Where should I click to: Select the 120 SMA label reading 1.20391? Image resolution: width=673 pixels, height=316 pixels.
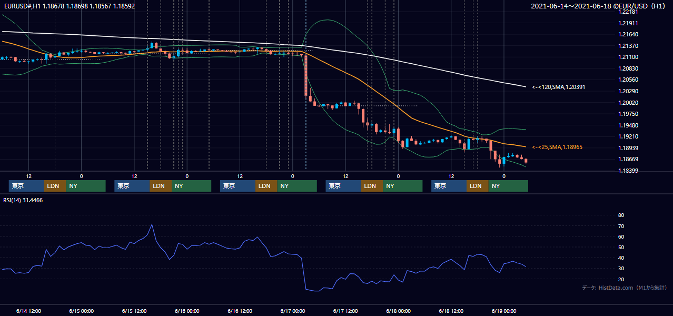[x=558, y=87]
